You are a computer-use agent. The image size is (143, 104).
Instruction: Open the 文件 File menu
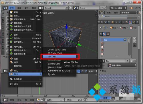(x=12, y=8)
